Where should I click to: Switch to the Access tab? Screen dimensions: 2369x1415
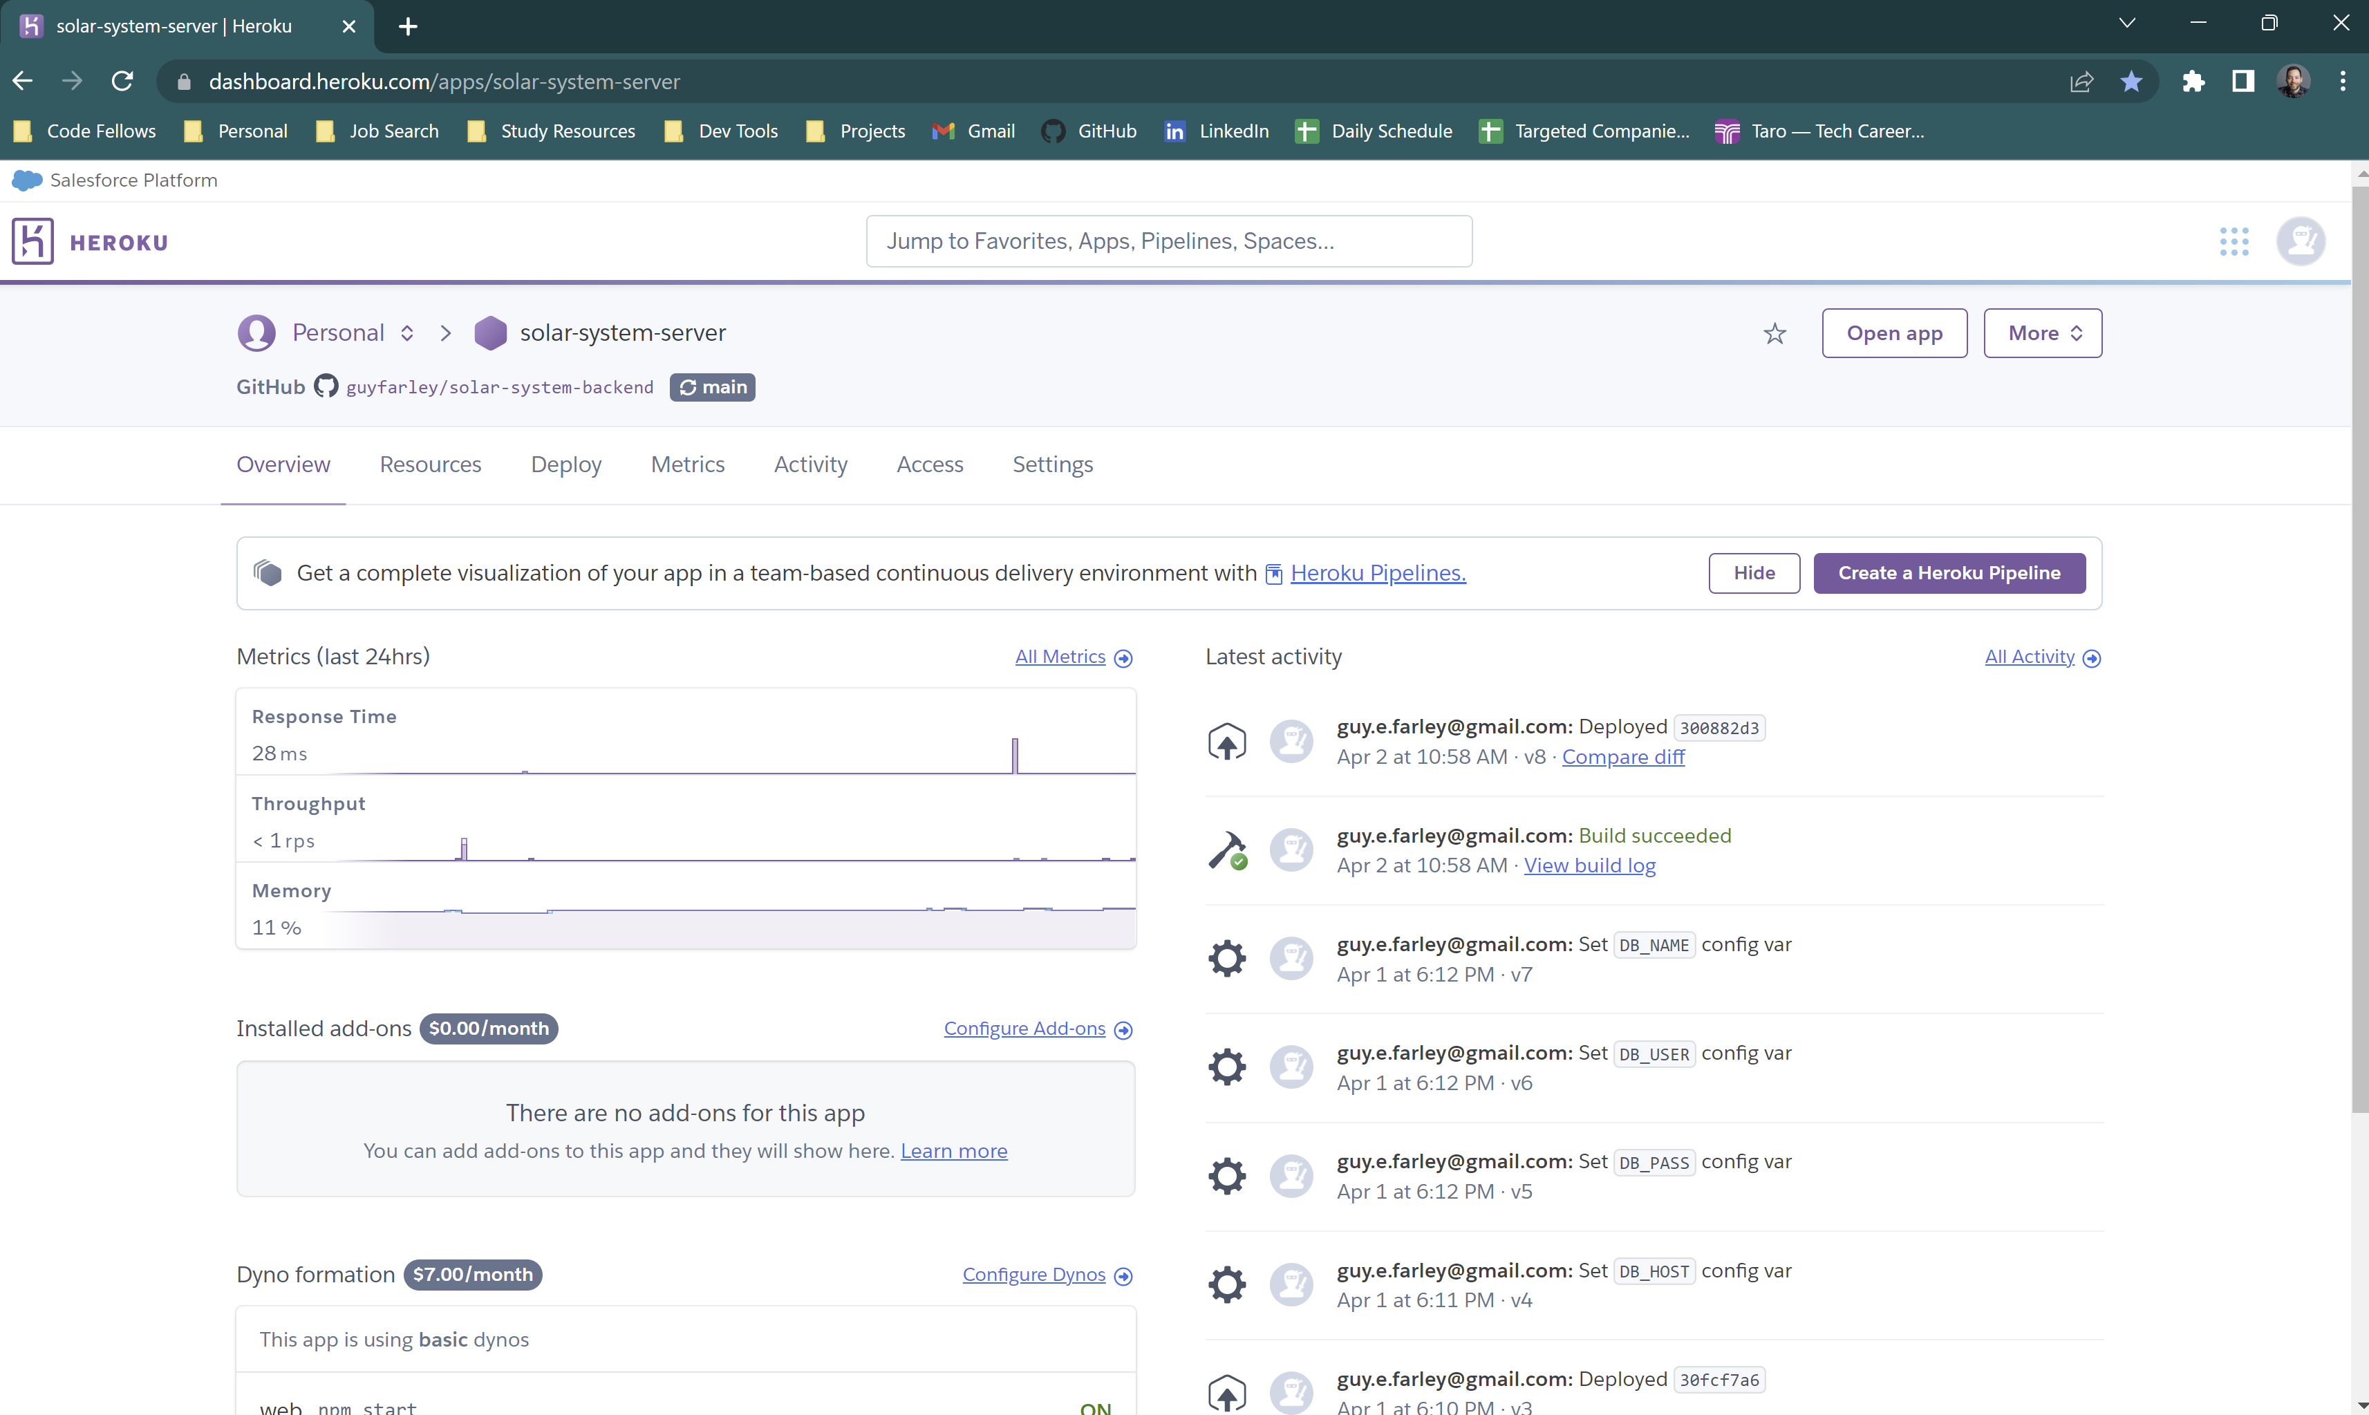[930, 465]
